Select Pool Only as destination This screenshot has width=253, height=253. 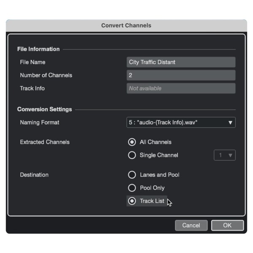point(132,188)
